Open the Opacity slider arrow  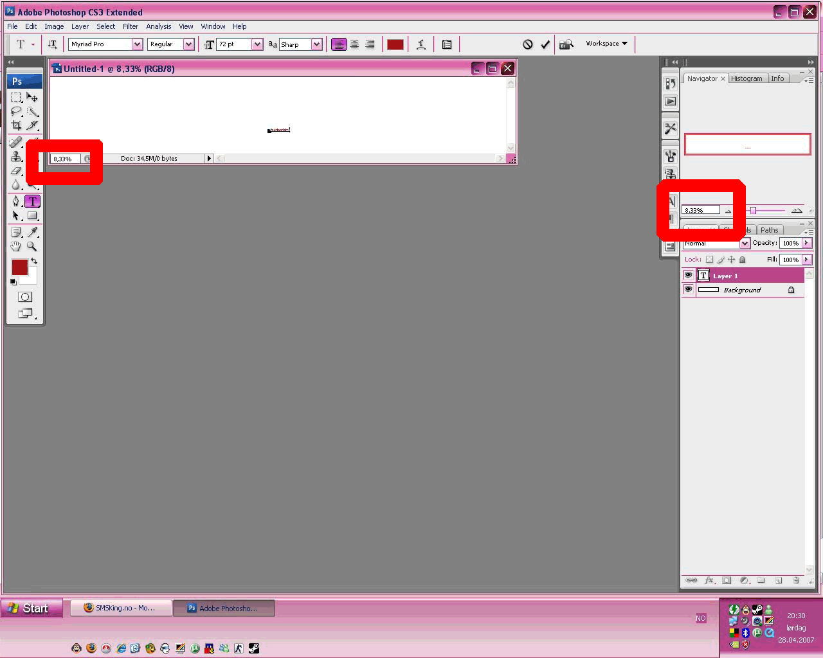coord(806,243)
